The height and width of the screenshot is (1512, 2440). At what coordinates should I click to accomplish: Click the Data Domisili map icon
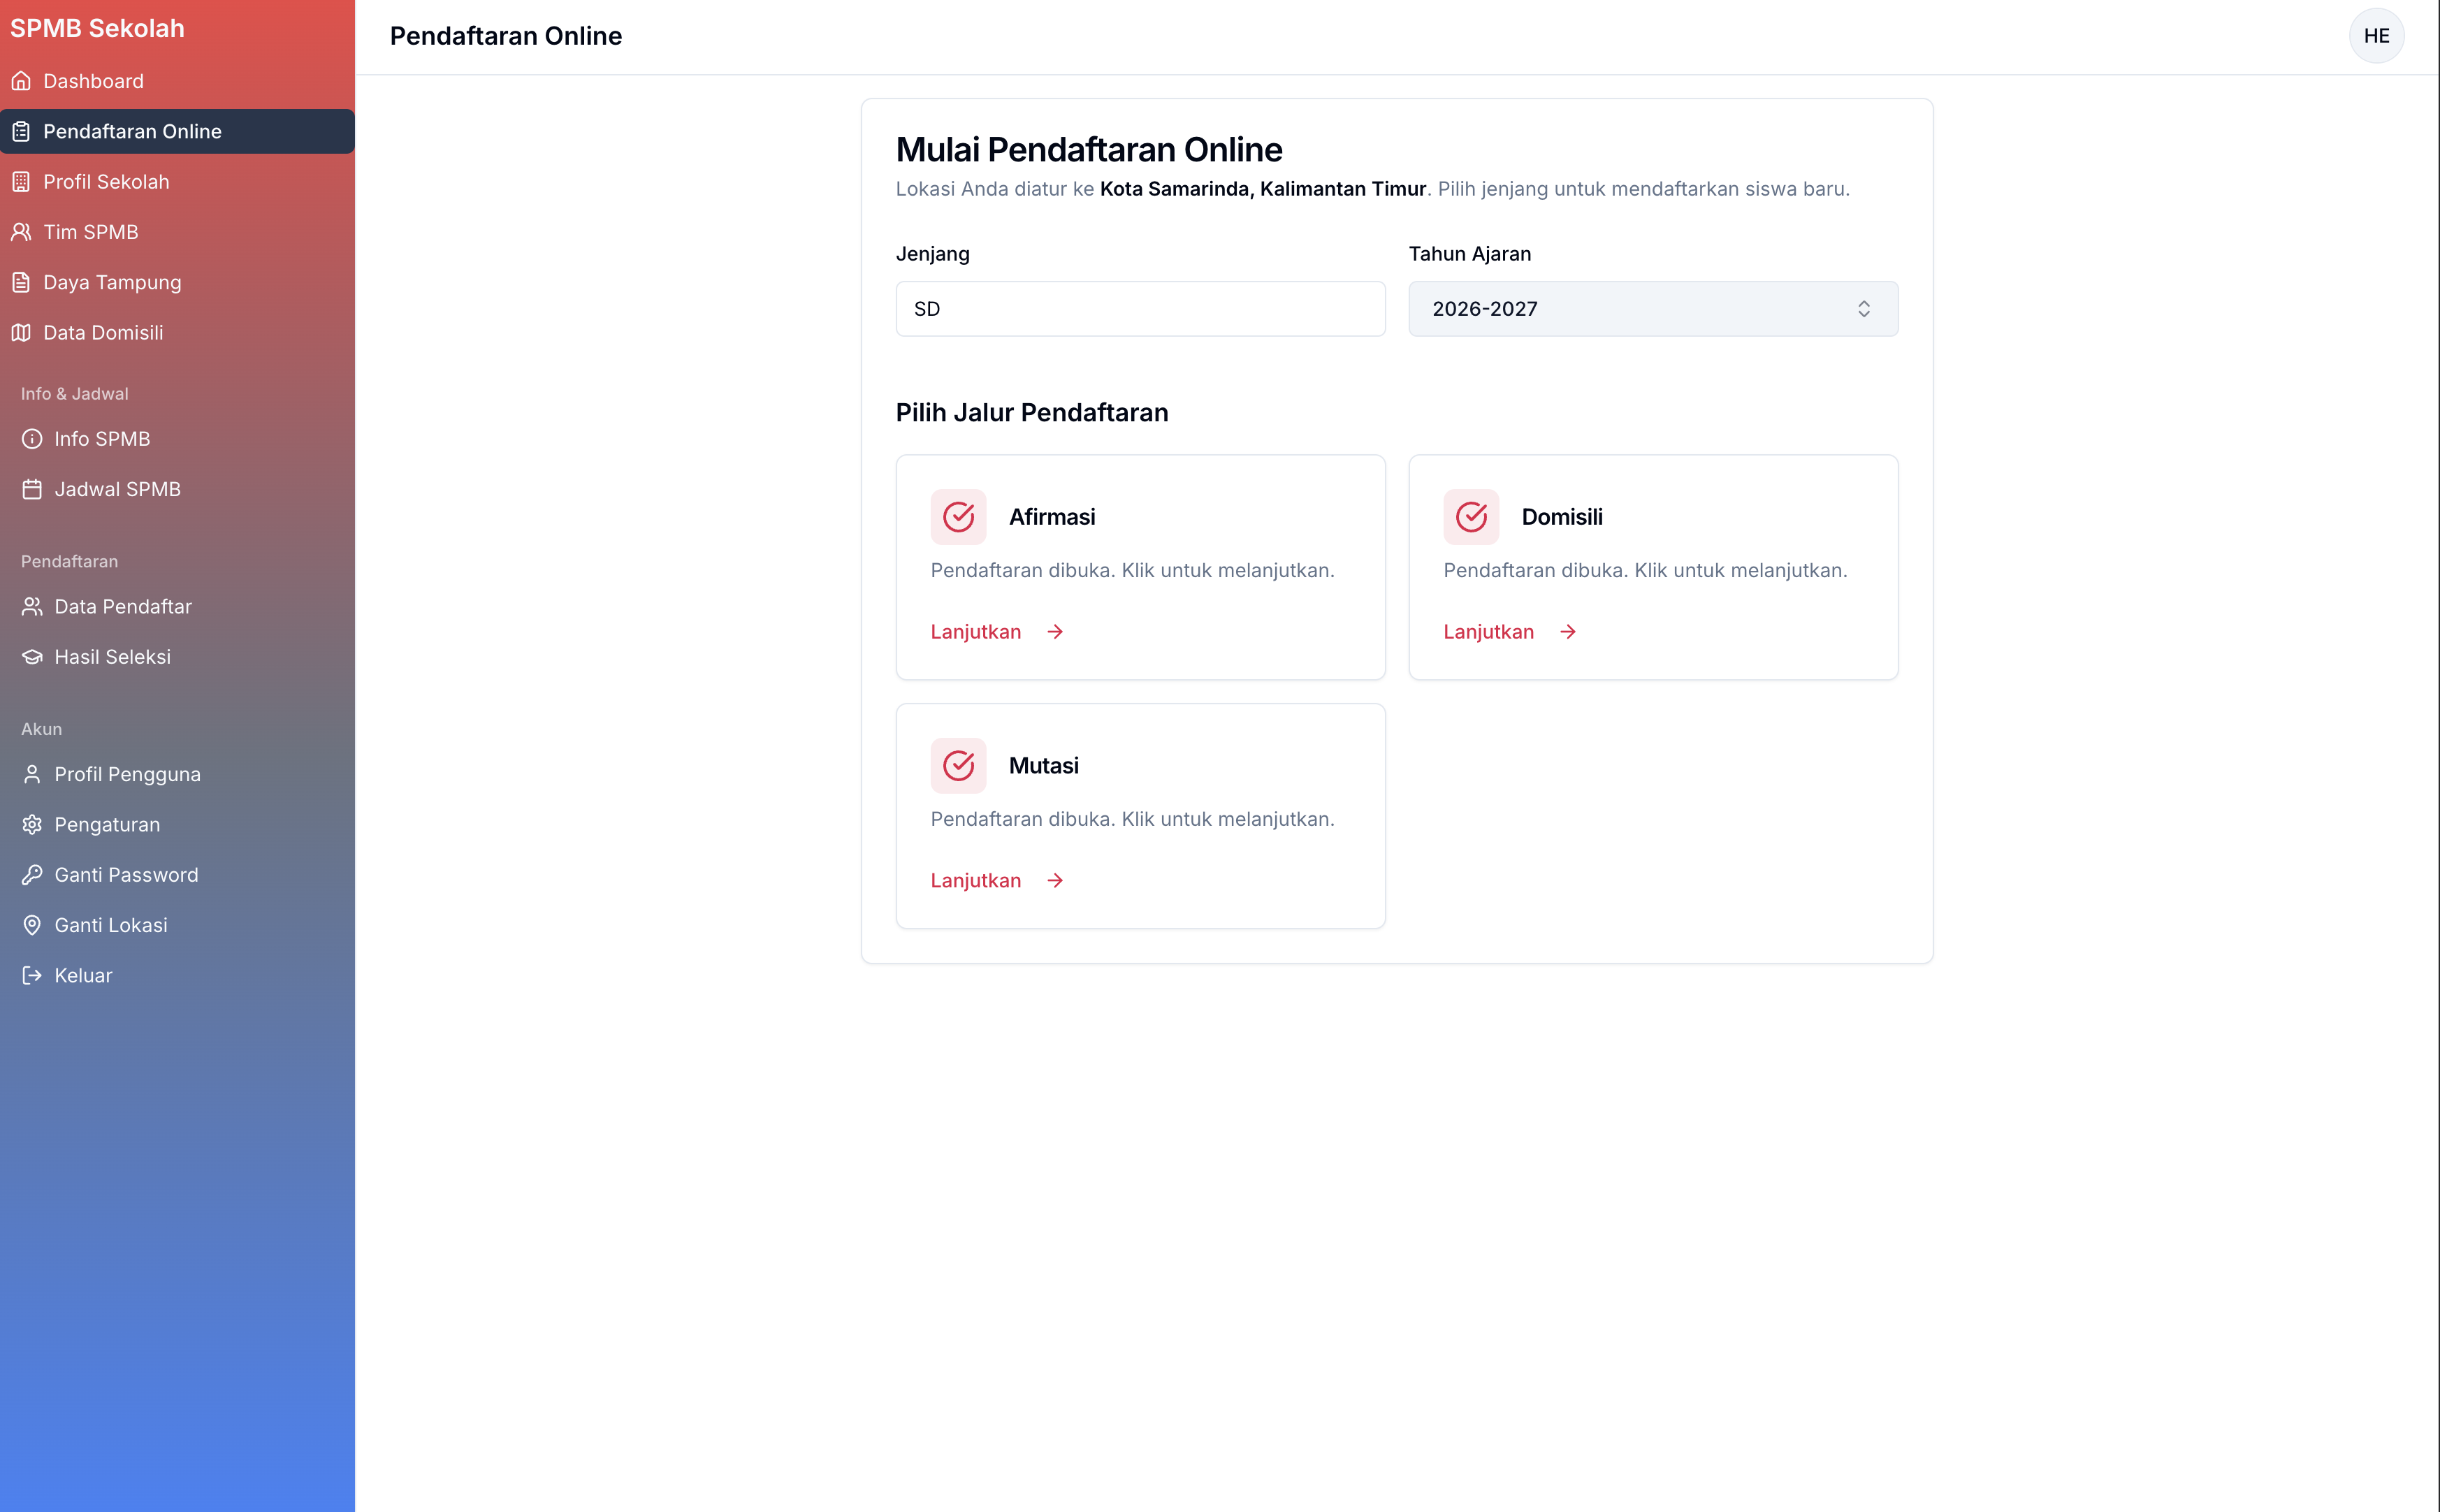(x=22, y=332)
